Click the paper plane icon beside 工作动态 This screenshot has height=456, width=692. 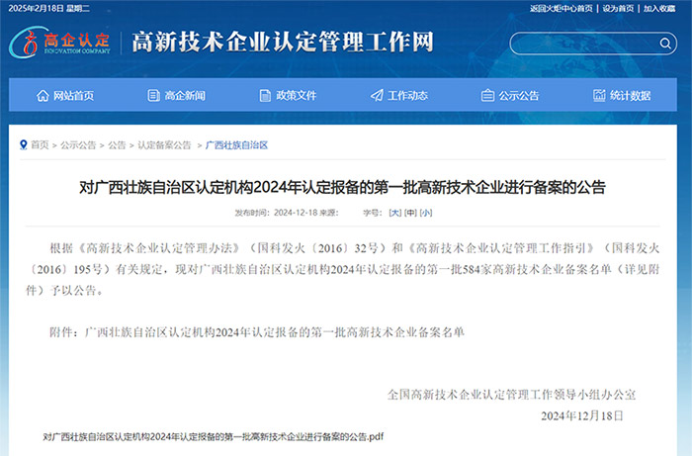[x=377, y=96]
